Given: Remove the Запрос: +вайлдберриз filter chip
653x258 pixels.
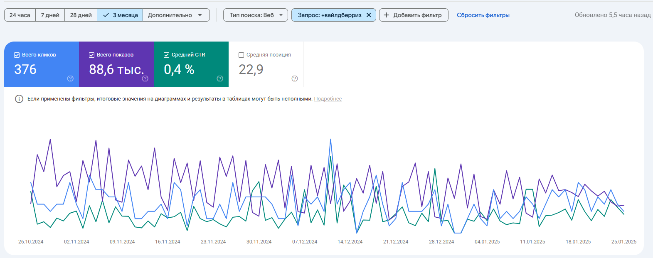Looking at the screenshot, I should tap(369, 15).
